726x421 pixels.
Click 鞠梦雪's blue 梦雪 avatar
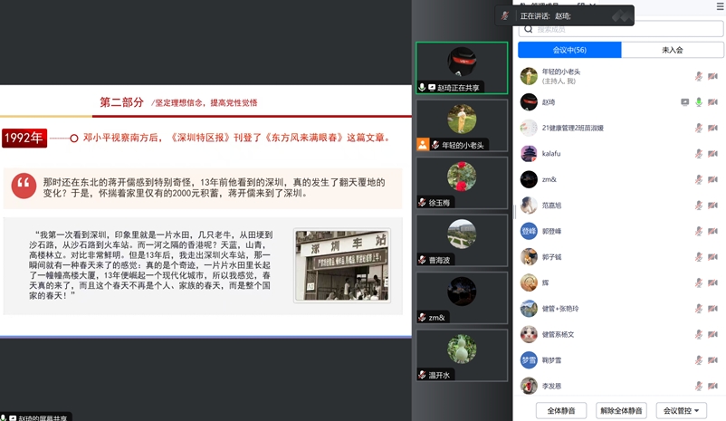(529, 360)
